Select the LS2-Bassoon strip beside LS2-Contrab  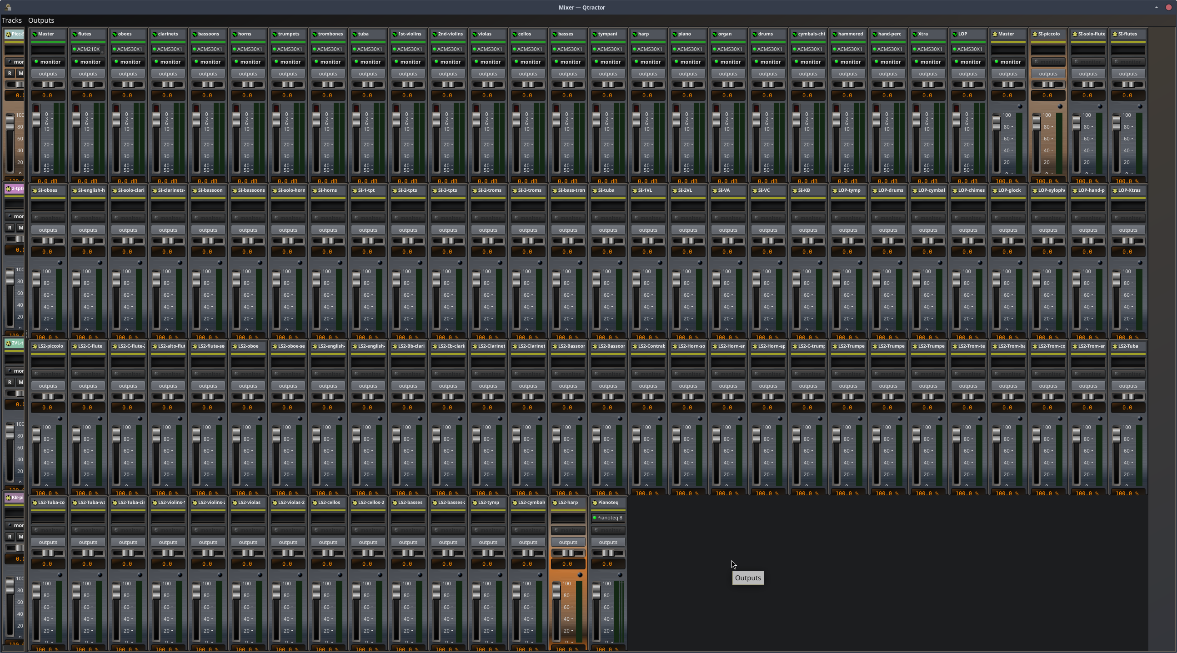(608, 347)
